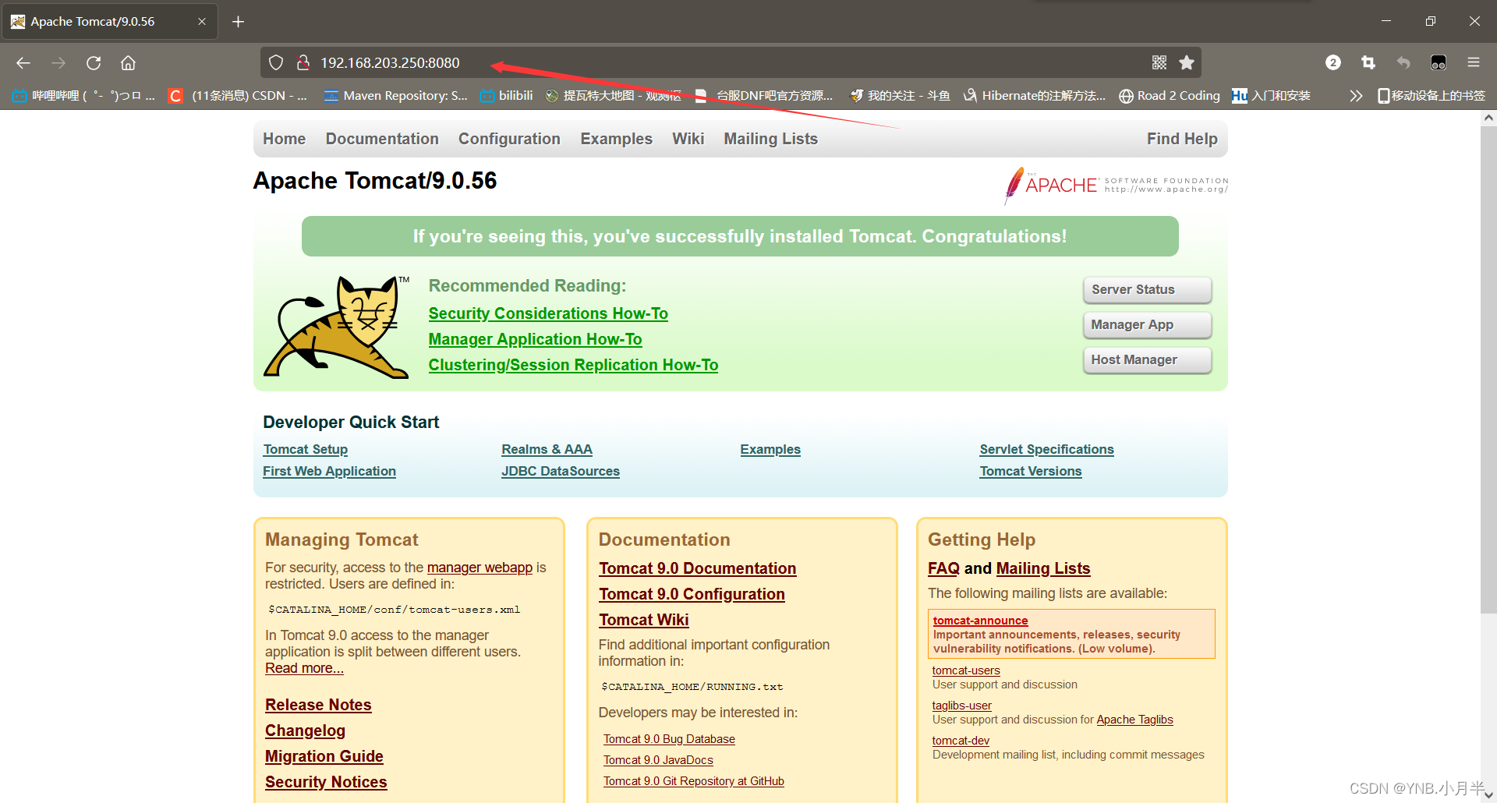Click the Apache Software Foundation logo

tap(1116, 186)
